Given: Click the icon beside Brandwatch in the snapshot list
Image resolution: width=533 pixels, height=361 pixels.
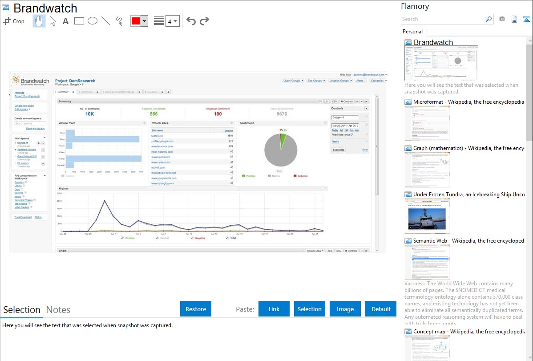Looking at the screenshot, I should [408, 43].
